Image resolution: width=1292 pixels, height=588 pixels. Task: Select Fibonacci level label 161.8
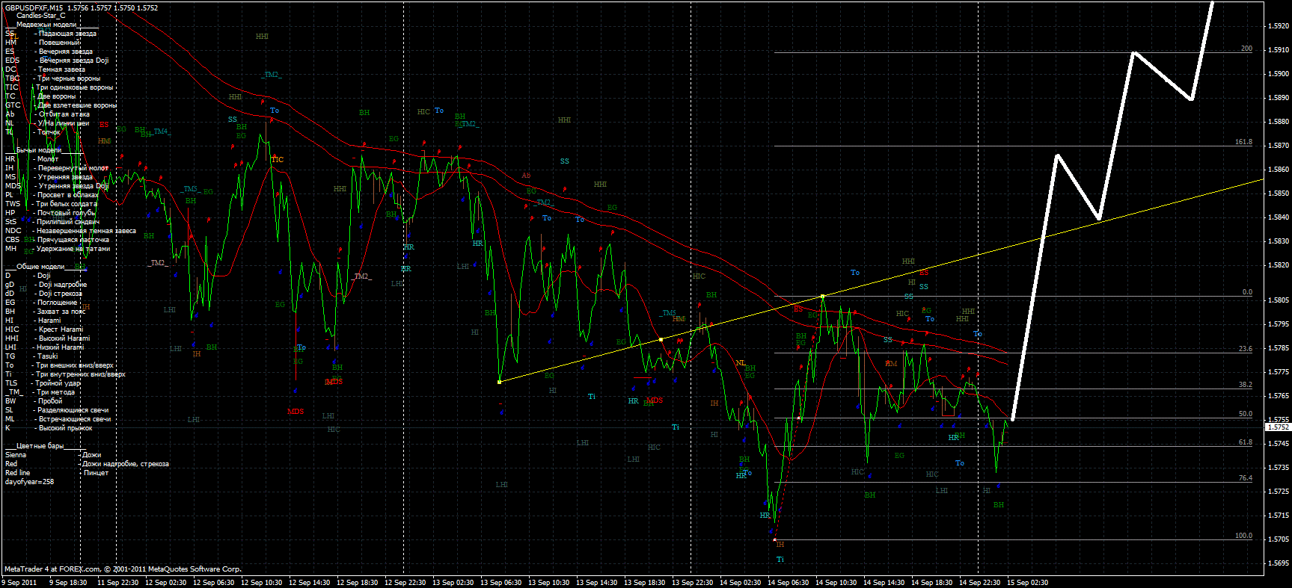click(1243, 142)
